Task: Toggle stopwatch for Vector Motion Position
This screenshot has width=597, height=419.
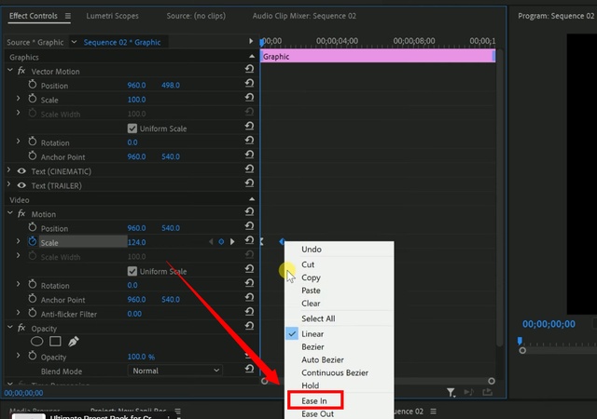Action: coord(32,86)
